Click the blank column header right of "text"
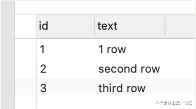 [180, 26]
